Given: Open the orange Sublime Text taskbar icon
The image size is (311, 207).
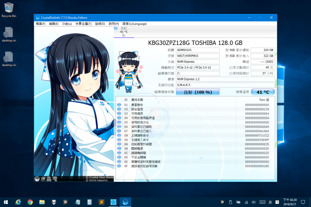Looking at the screenshot, I should pos(102,202).
